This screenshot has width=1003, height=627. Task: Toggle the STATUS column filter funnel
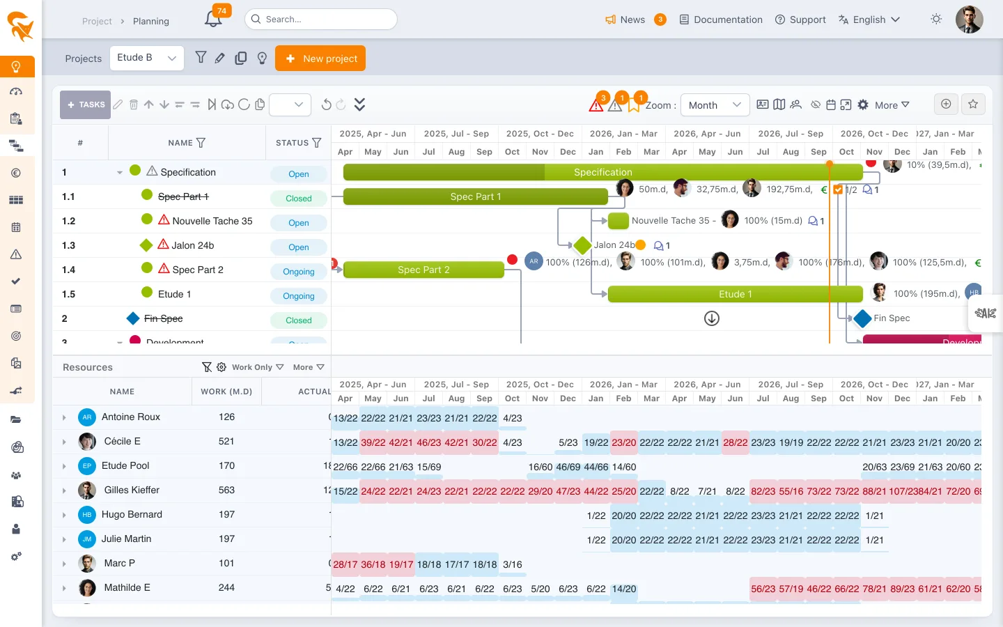pos(317,143)
